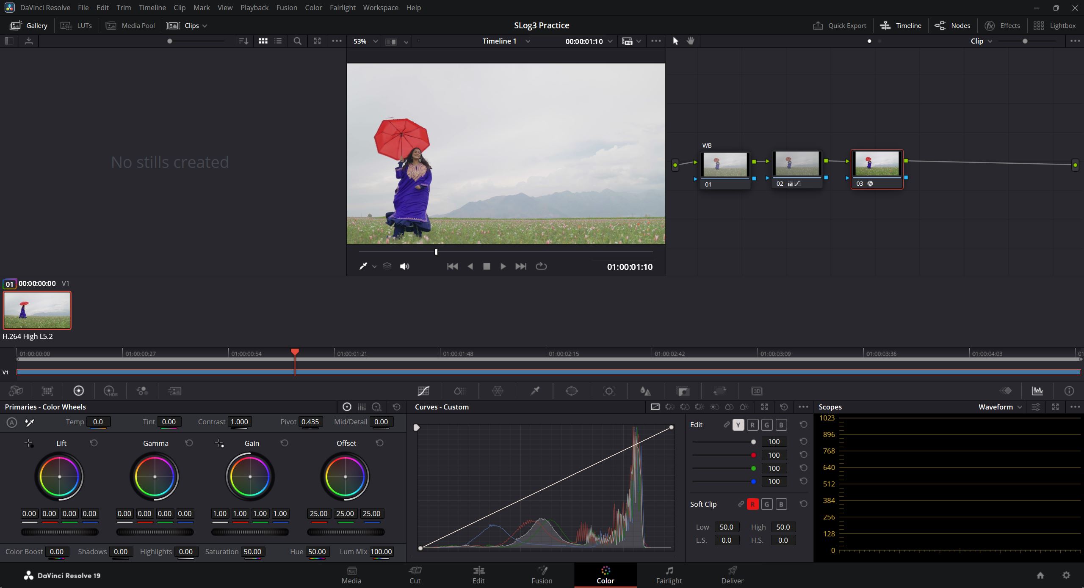Toggle the LUTs panel button

[76, 26]
